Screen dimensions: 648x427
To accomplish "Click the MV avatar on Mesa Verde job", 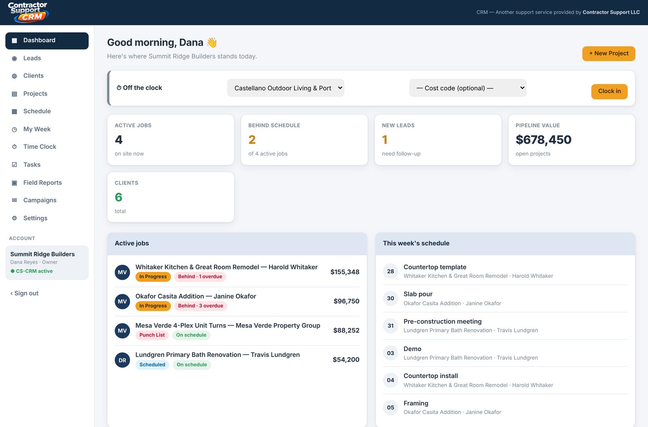I will (122, 331).
